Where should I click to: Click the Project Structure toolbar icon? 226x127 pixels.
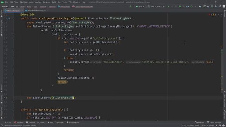[x=200, y=6]
